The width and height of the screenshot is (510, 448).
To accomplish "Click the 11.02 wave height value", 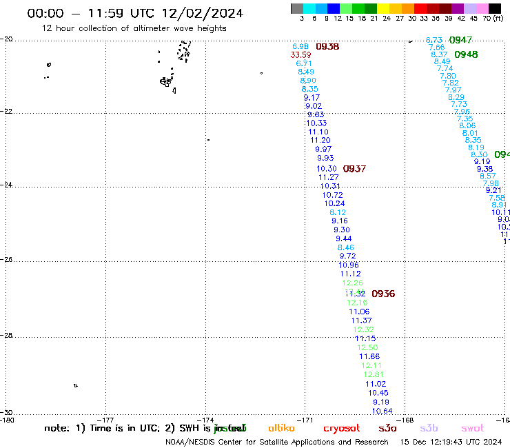I will [376, 384].
